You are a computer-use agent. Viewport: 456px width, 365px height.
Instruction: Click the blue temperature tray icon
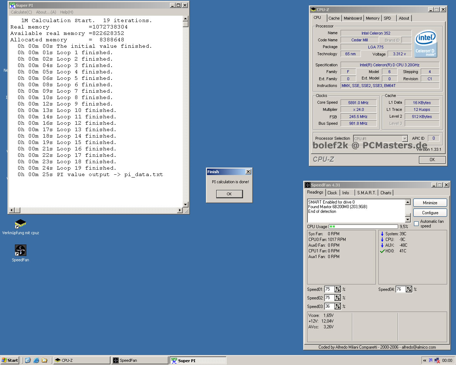pos(430,360)
